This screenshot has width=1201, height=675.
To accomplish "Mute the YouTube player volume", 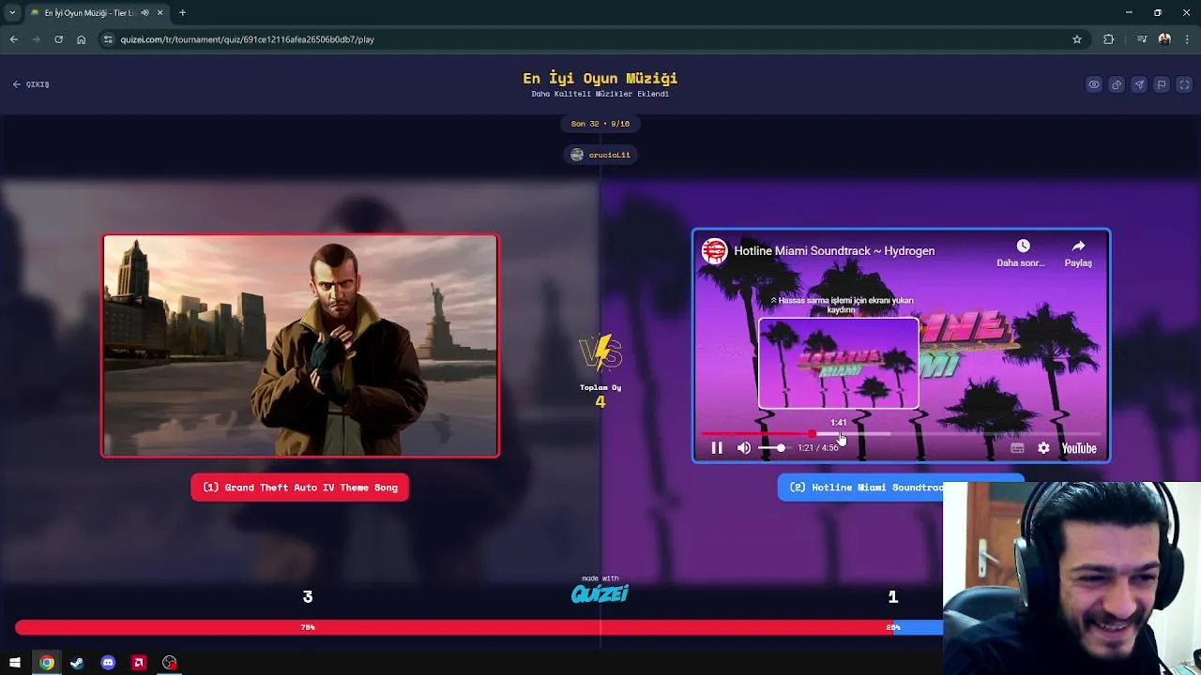I will coord(744,448).
